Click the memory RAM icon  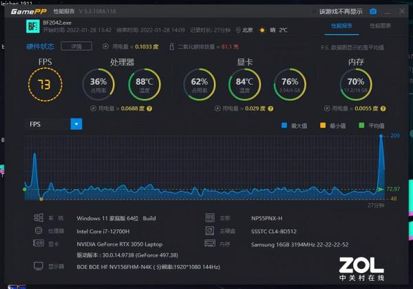[211, 242]
